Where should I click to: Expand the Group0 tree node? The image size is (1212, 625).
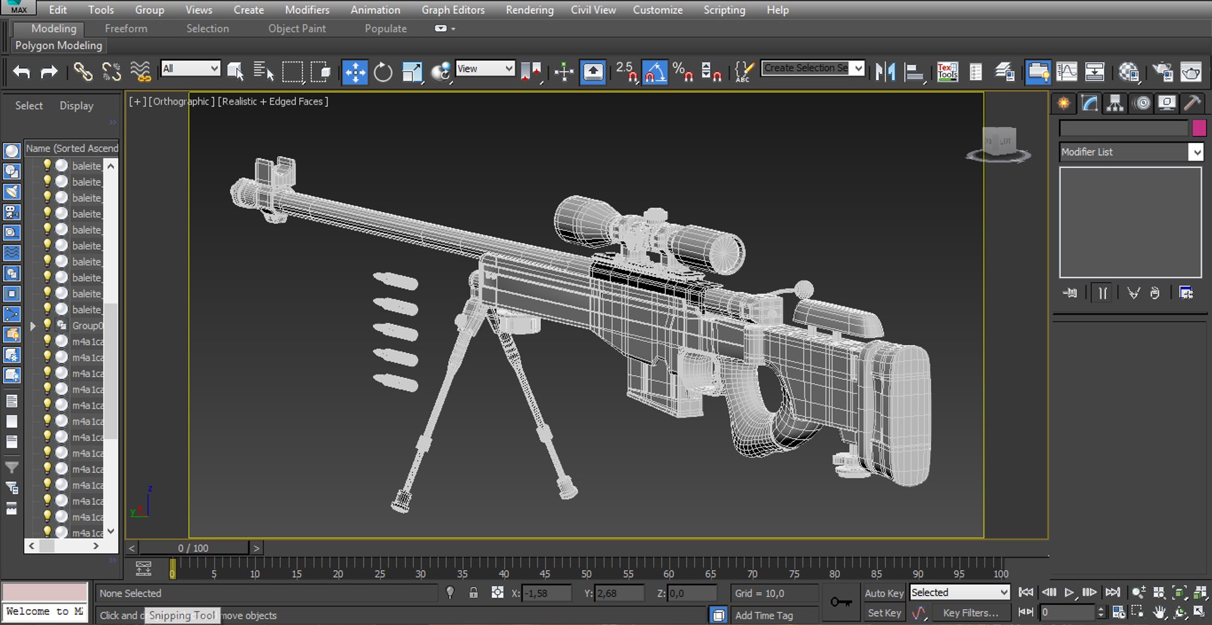[x=33, y=326]
